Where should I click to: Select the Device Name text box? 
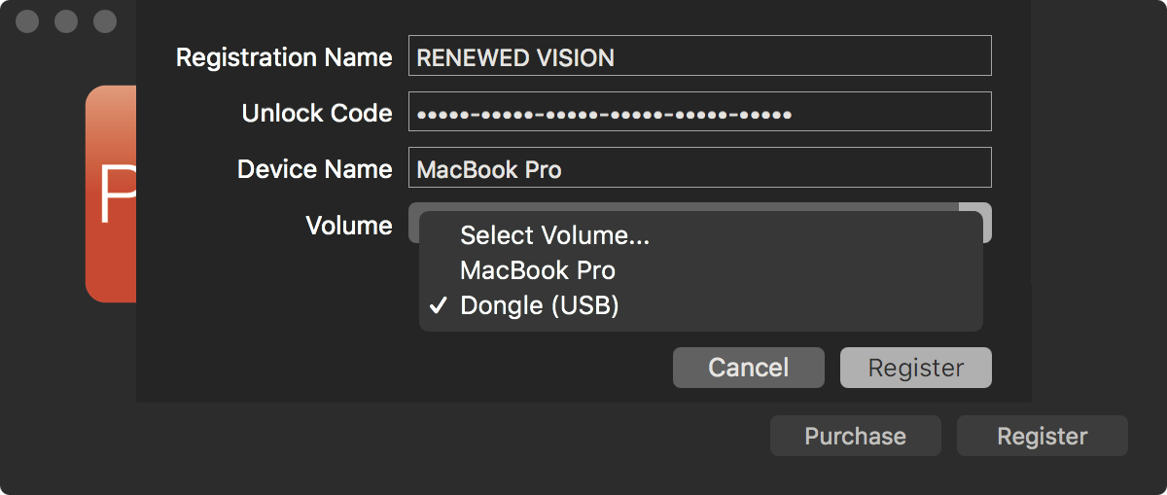click(x=700, y=167)
